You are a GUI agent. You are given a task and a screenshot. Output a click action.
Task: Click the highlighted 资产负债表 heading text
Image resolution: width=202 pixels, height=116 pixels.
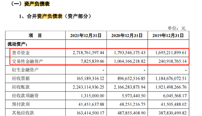point(37,4)
